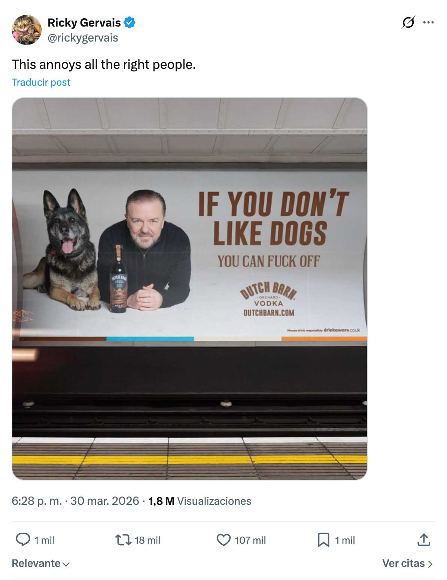Like the post with heart icon
Viewport: 447px width, 580px height.
coord(223,540)
